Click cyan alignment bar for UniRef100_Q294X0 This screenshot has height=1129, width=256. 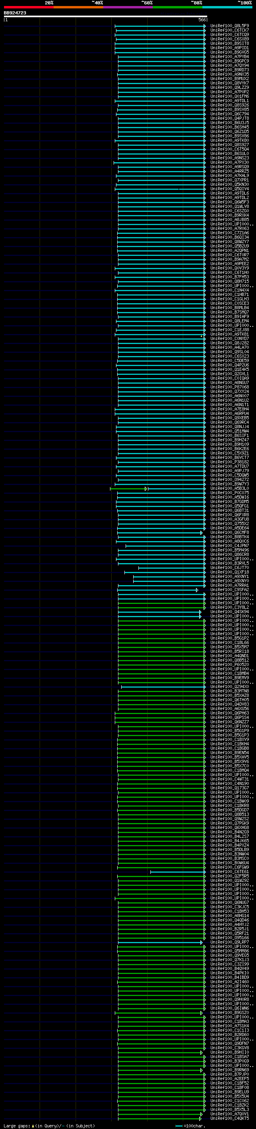pyautogui.click(x=163, y=686)
